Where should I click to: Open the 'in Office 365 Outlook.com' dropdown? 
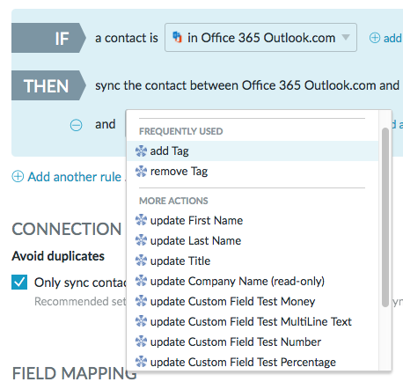point(260,38)
